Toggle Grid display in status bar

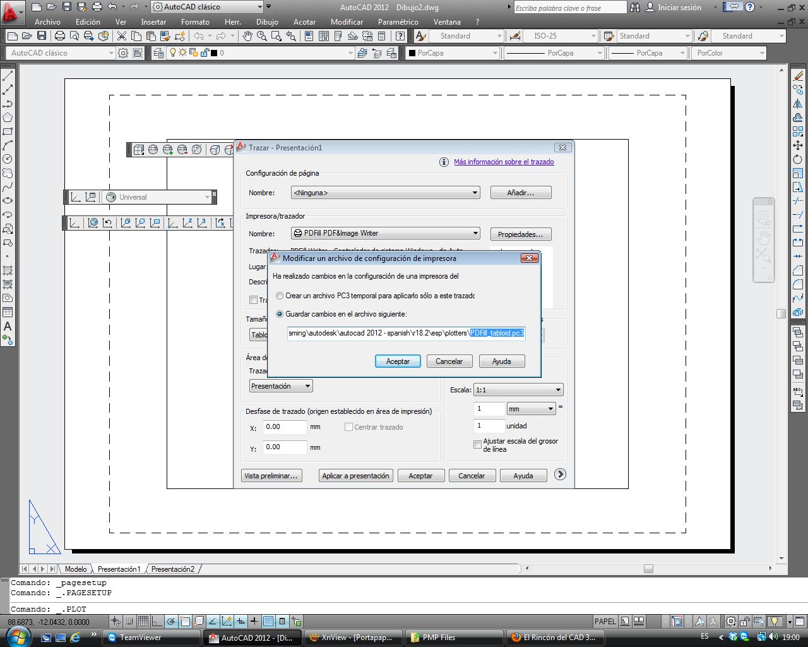click(x=143, y=621)
